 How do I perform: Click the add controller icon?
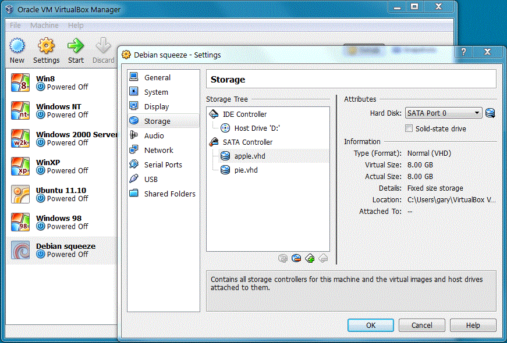coord(310,258)
